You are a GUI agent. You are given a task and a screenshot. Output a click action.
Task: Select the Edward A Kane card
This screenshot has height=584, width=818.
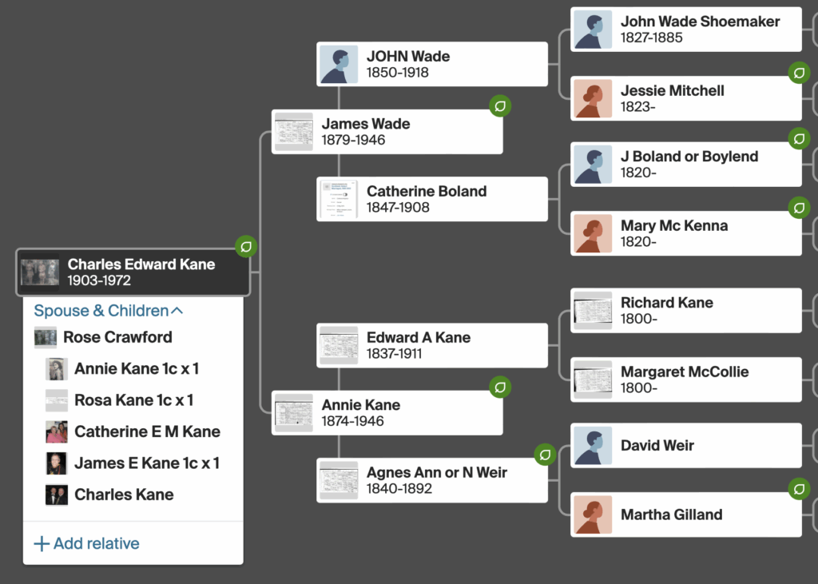432,345
